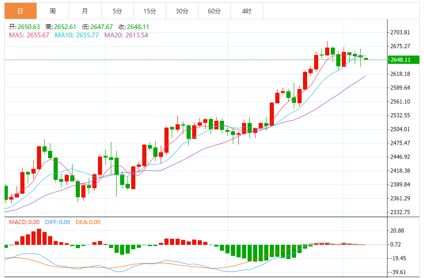Click the 2589.64 price axis label

400,88
